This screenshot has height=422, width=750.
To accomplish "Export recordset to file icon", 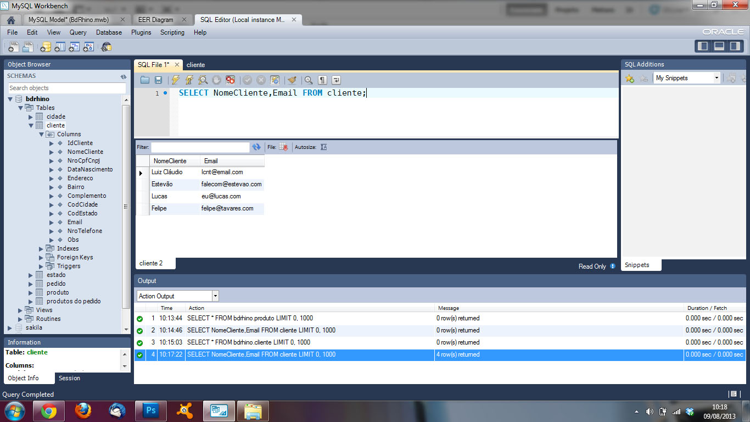I will (283, 147).
